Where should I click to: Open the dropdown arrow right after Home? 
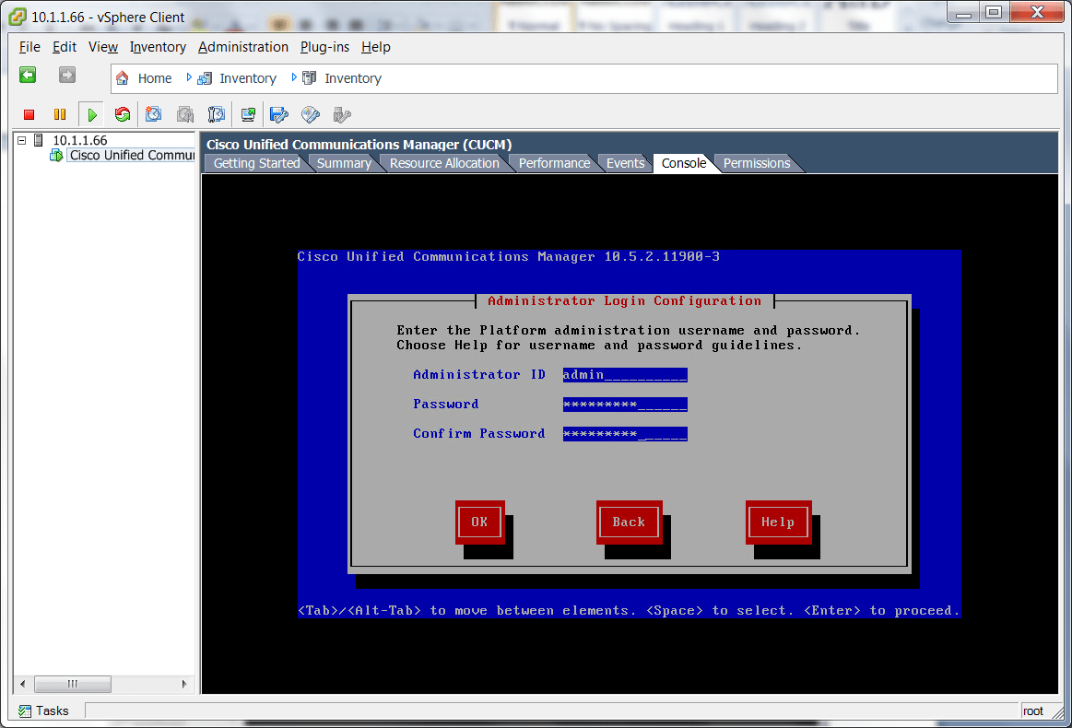point(189,78)
